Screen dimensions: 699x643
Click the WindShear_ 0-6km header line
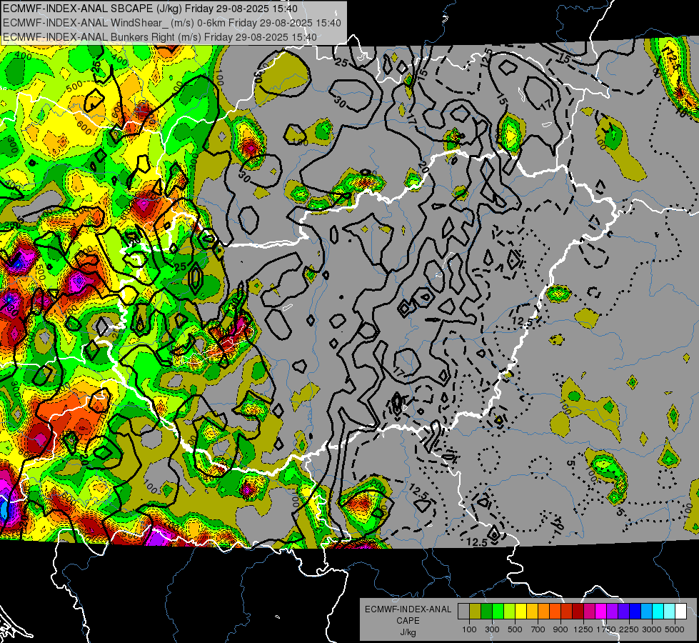pyautogui.click(x=171, y=23)
